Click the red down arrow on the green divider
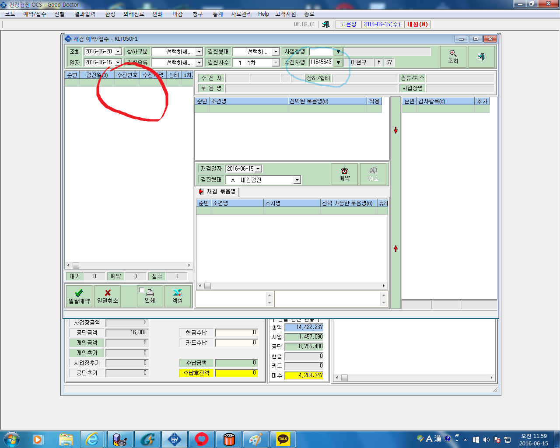The height and width of the screenshot is (448, 560). point(395,130)
